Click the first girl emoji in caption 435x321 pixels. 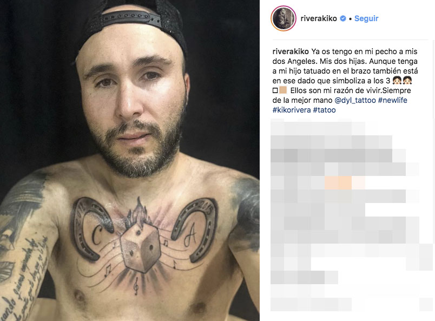pos(397,81)
